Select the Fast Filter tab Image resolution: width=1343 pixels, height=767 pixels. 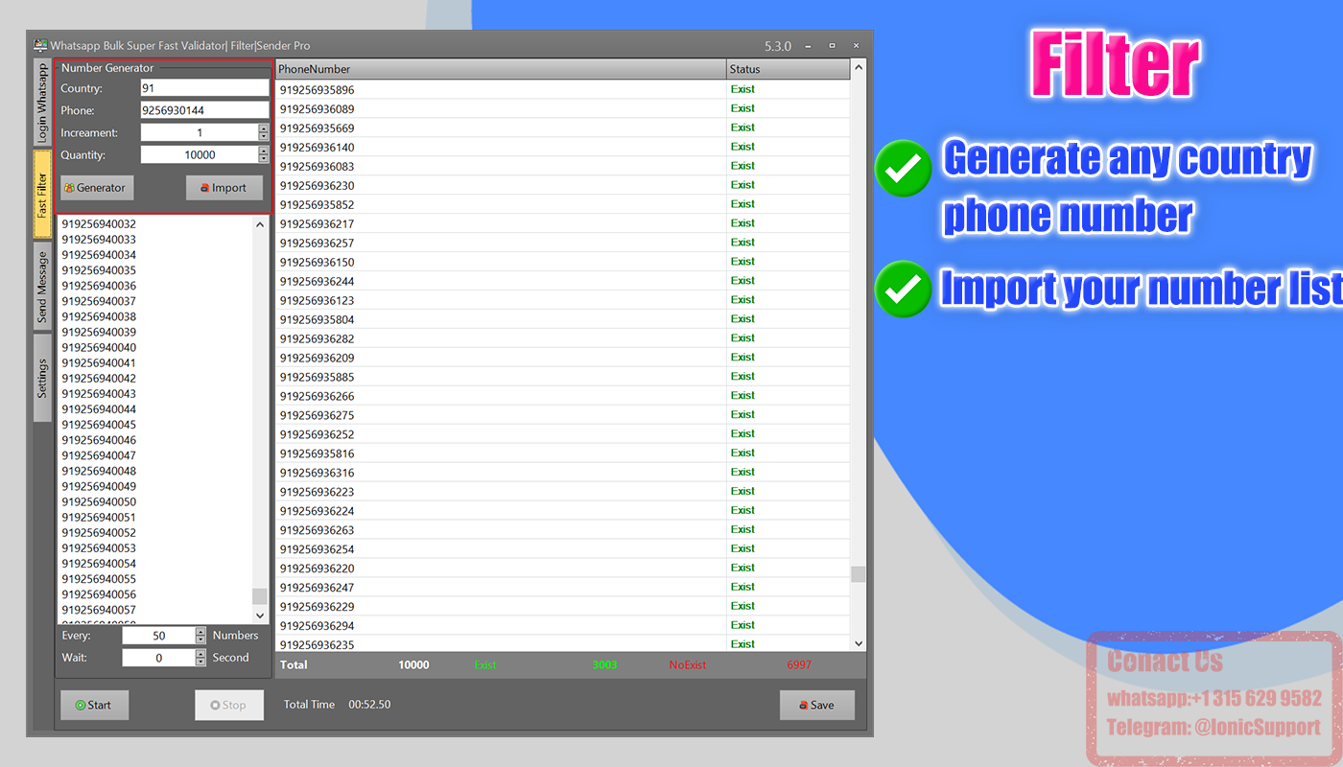pyautogui.click(x=42, y=196)
